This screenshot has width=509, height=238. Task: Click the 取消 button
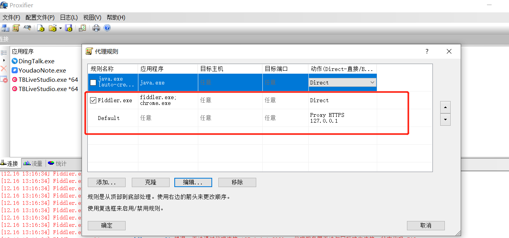[x=426, y=226]
